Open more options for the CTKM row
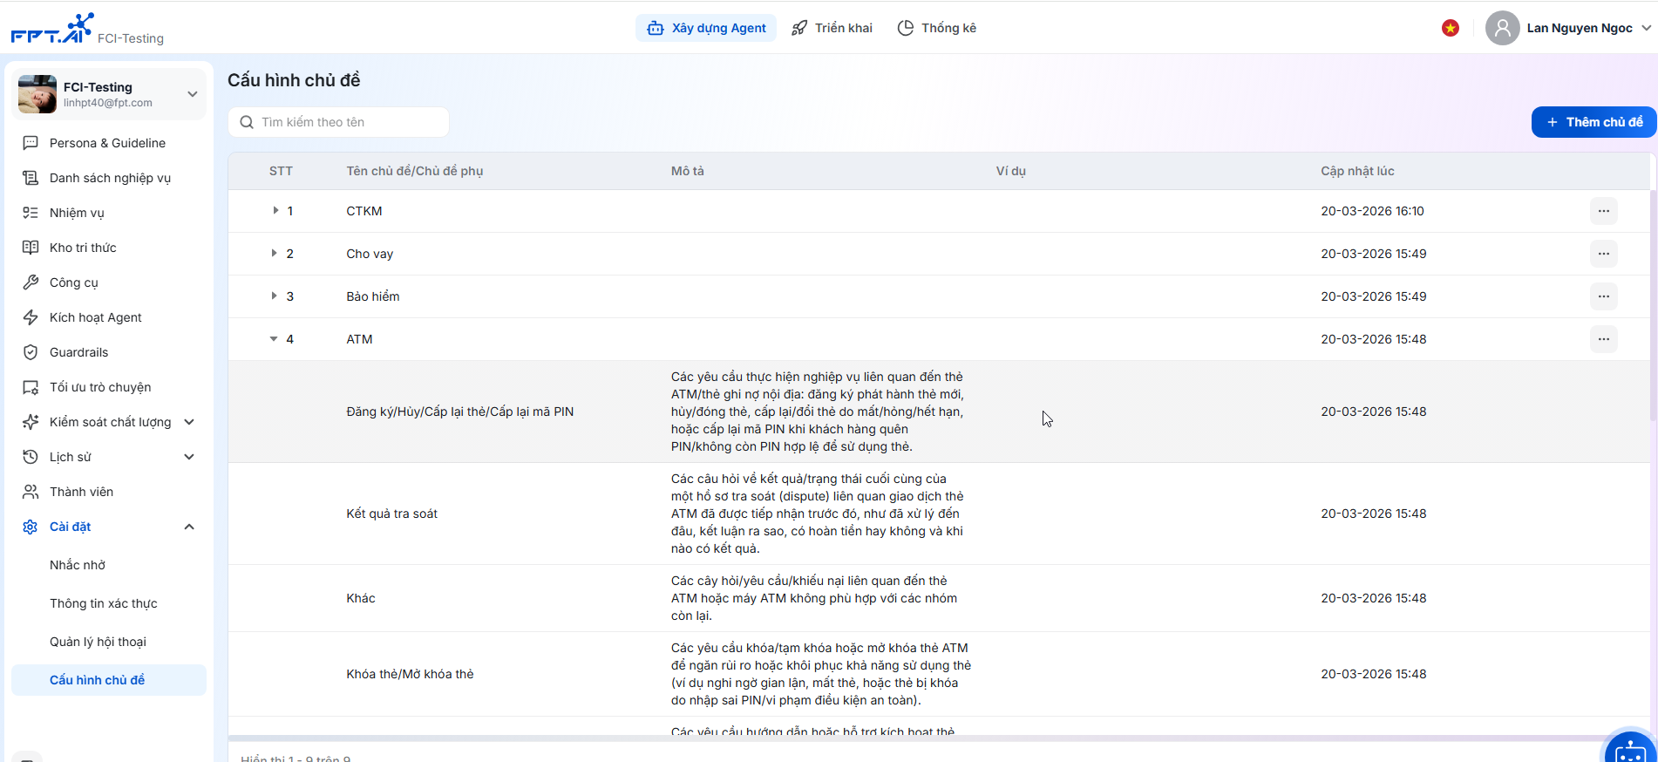The image size is (1658, 762). [x=1603, y=211]
